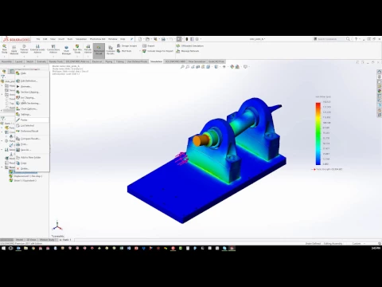Open the Fixtures Advisor tool
Viewport: 382px width, 287px height.
(24, 49)
